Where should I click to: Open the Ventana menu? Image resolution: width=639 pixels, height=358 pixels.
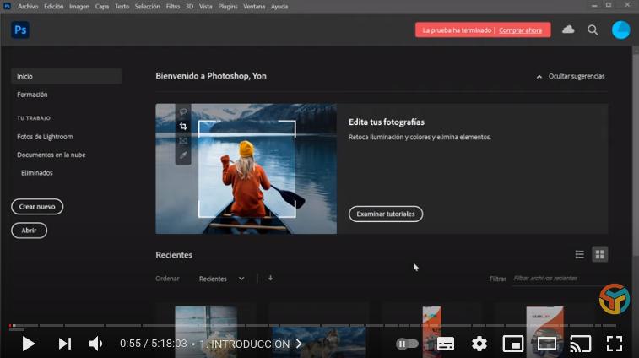point(254,7)
